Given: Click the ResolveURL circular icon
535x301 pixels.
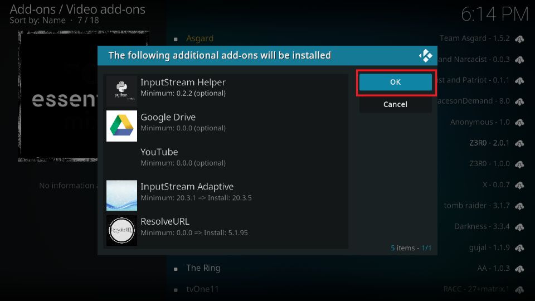Looking at the screenshot, I should (121, 230).
